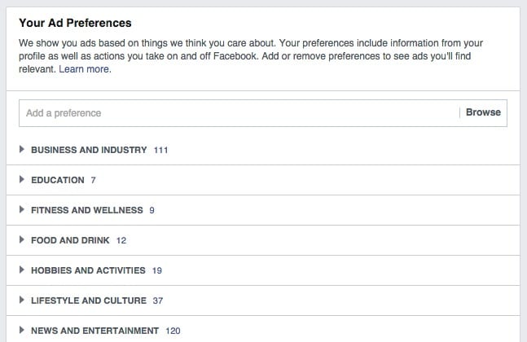Click the 37 count beside Lifestyle and Culture
The height and width of the screenshot is (342, 527).
(158, 300)
